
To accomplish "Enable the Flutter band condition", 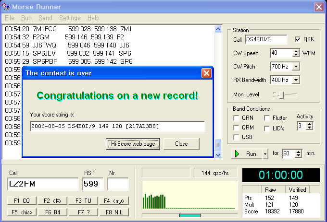I will pos(267,118).
